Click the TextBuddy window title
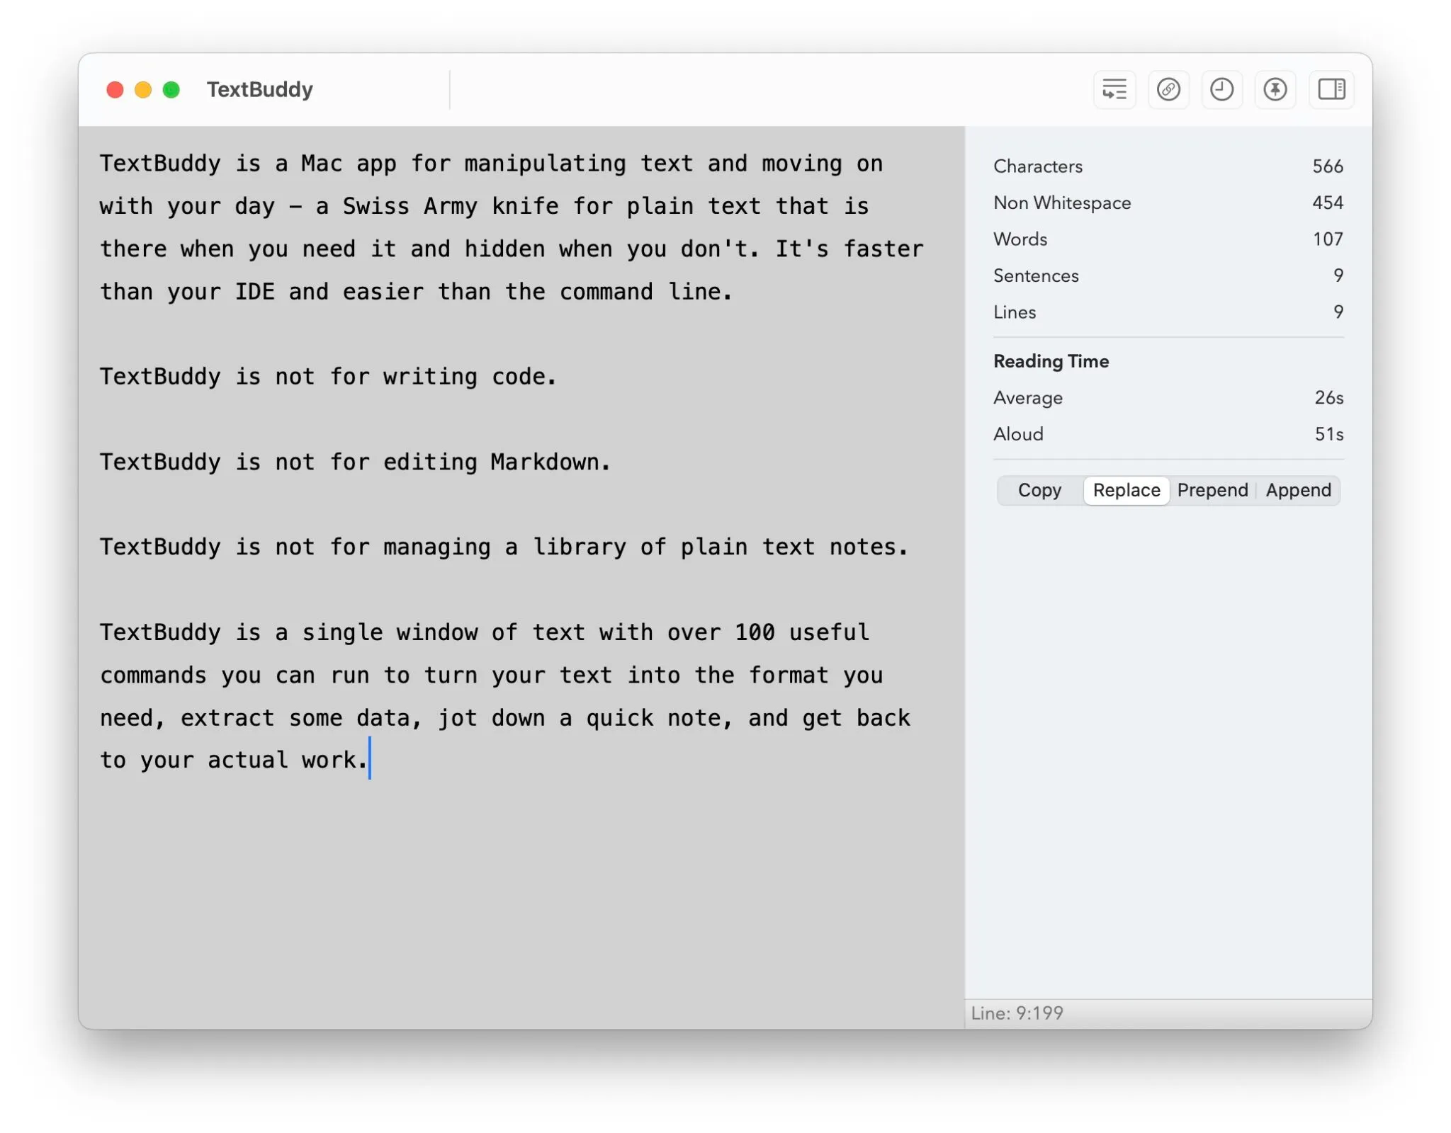The width and height of the screenshot is (1451, 1133). coord(259,89)
